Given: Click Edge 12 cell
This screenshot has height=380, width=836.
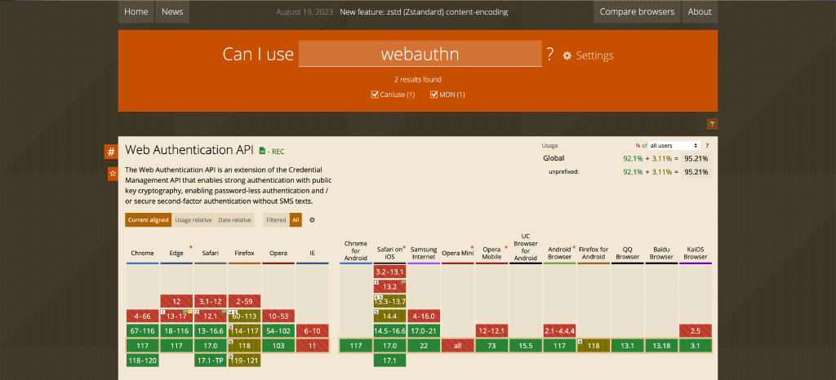Looking at the screenshot, I should pyautogui.click(x=176, y=301).
